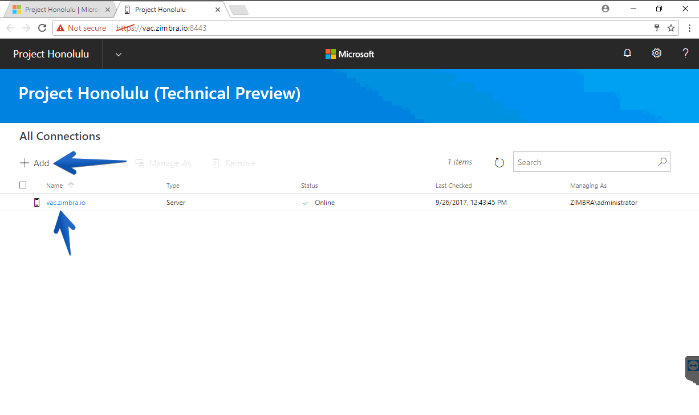Sort by the Type column header

(173, 186)
